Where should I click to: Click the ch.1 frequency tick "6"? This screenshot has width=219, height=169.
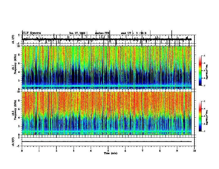(20, 63)
